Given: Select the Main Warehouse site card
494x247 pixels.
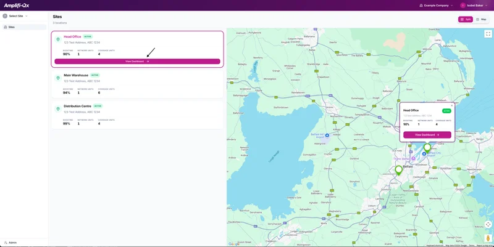Looking at the screenshot, I should tap(137, 83).
